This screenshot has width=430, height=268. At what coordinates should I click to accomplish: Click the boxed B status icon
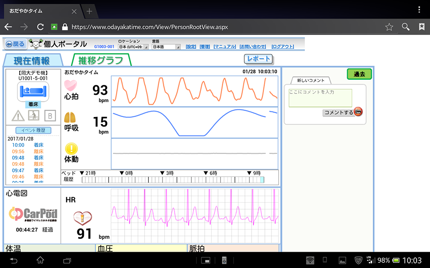pyautogui.click(x=49, y=115)
